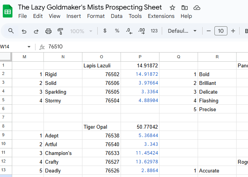The height and width of the screenshot is (177, 248).
Task: Select column R header
Action: point(217,57)
